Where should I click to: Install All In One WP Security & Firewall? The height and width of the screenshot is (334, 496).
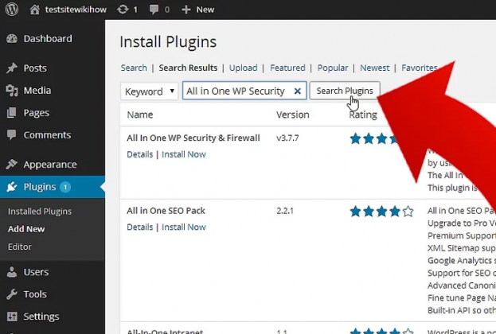tap(183, 154)
